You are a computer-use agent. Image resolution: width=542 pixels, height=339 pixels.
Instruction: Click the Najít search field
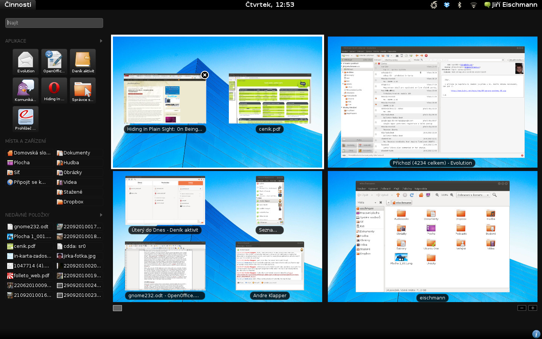tap(54, 23)
